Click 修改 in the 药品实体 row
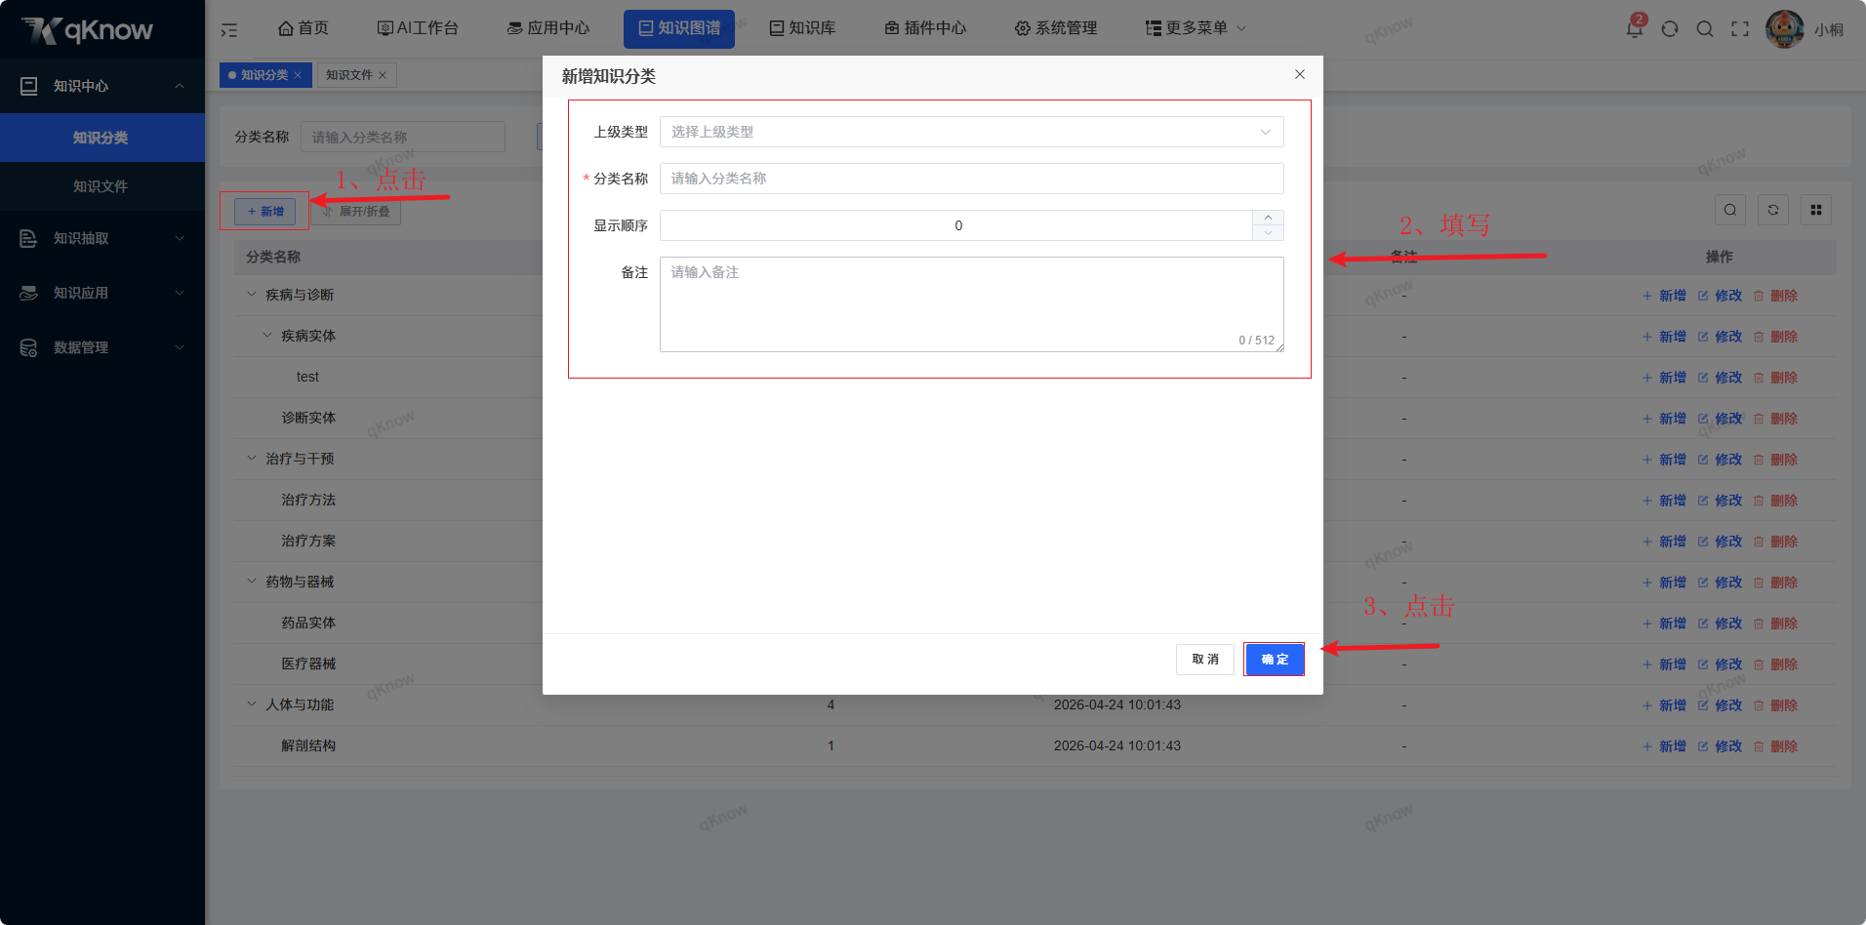Viewport: 1866px width, 925px height. 1720,623
